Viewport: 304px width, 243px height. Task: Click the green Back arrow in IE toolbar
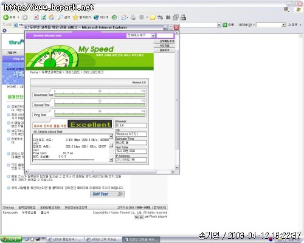(x=5, y=18)
